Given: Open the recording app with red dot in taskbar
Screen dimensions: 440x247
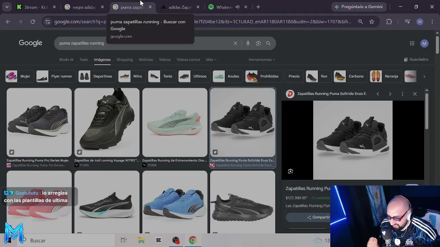Looking at the screenshot, I should click(x=176, y=240).
